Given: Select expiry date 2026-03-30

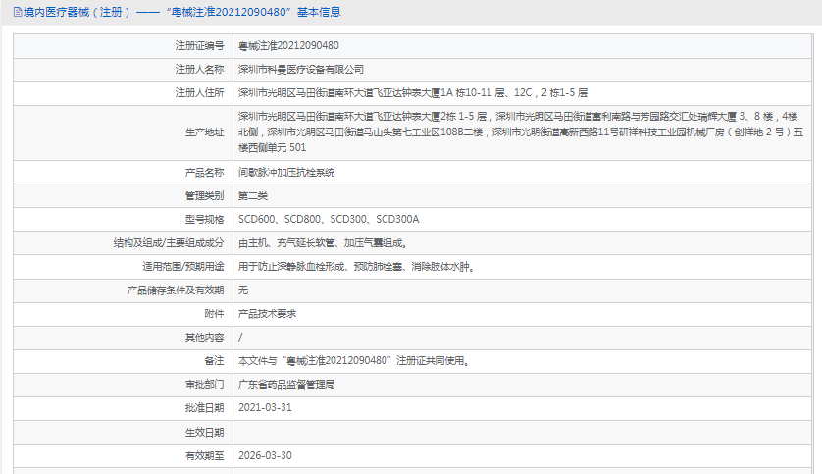Looking at the screenshot, I should pyautogui.click(x=265, y=455).
